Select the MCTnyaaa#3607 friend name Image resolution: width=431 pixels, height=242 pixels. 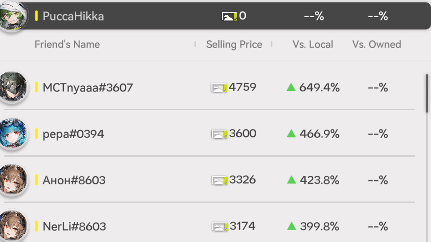(x=88, y=88)
